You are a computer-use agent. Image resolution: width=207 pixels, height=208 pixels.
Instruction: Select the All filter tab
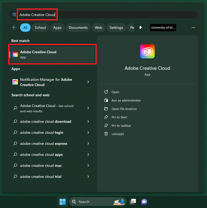[25, 28]
